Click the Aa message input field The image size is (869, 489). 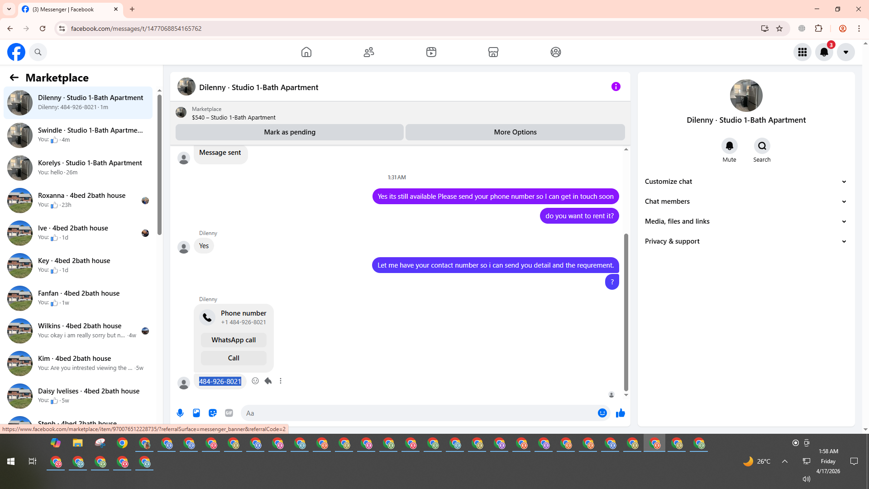pyautogui.click(x=419, y=413)
